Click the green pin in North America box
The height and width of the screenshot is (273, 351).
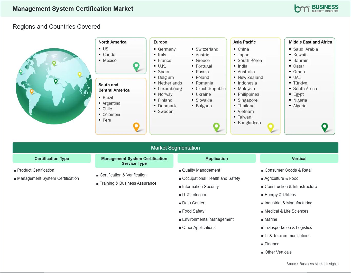pos(136,66)
